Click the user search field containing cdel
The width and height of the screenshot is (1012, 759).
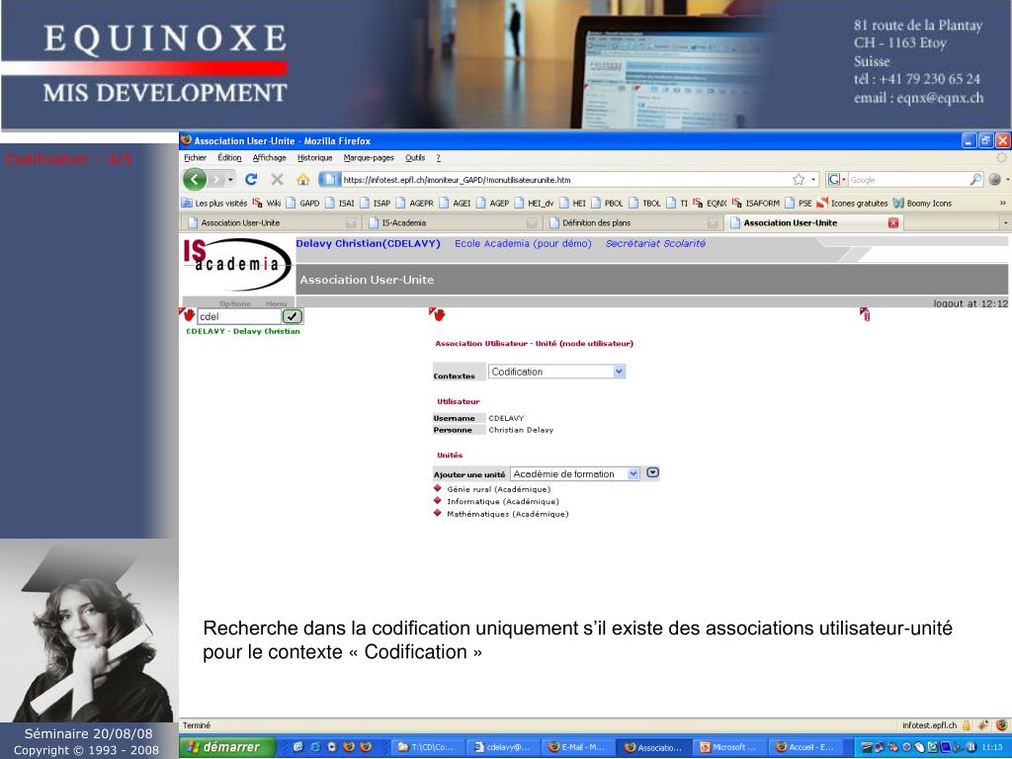click(x=238, y=317)
